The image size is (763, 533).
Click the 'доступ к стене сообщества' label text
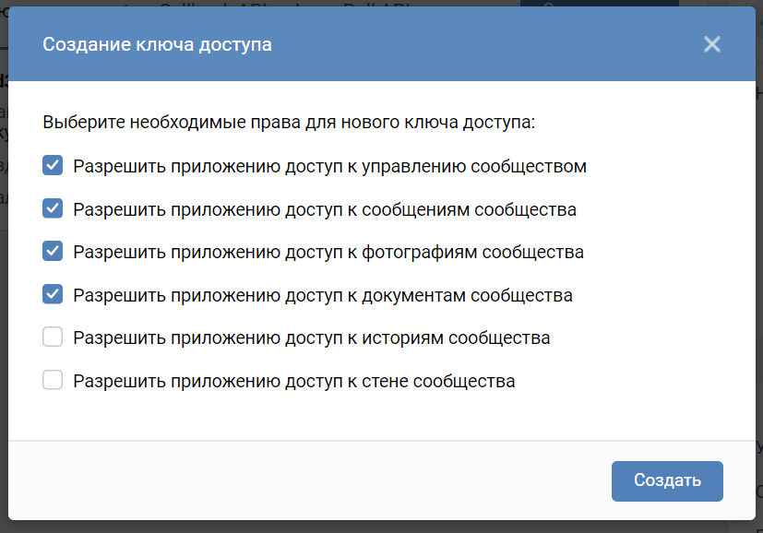tap(294, 381)
